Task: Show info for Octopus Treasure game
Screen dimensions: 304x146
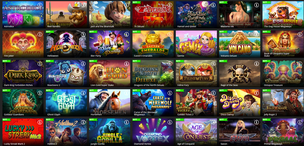Action: point(300,64)
